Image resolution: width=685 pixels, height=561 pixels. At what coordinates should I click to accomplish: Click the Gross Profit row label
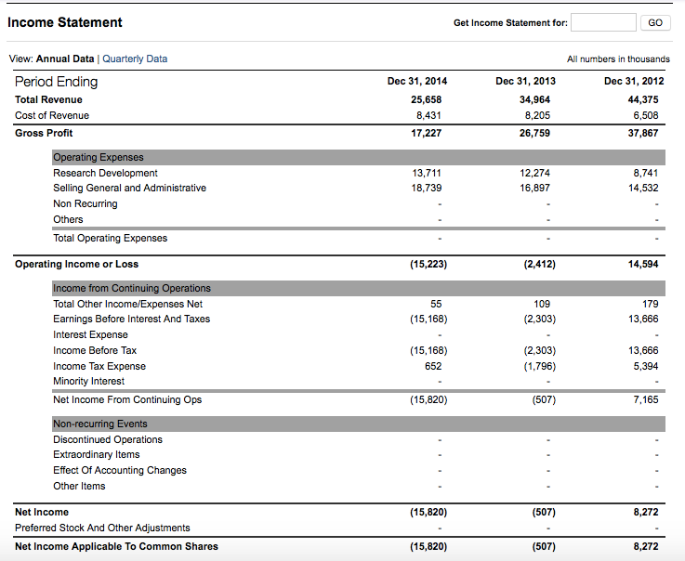coord(44,133)
